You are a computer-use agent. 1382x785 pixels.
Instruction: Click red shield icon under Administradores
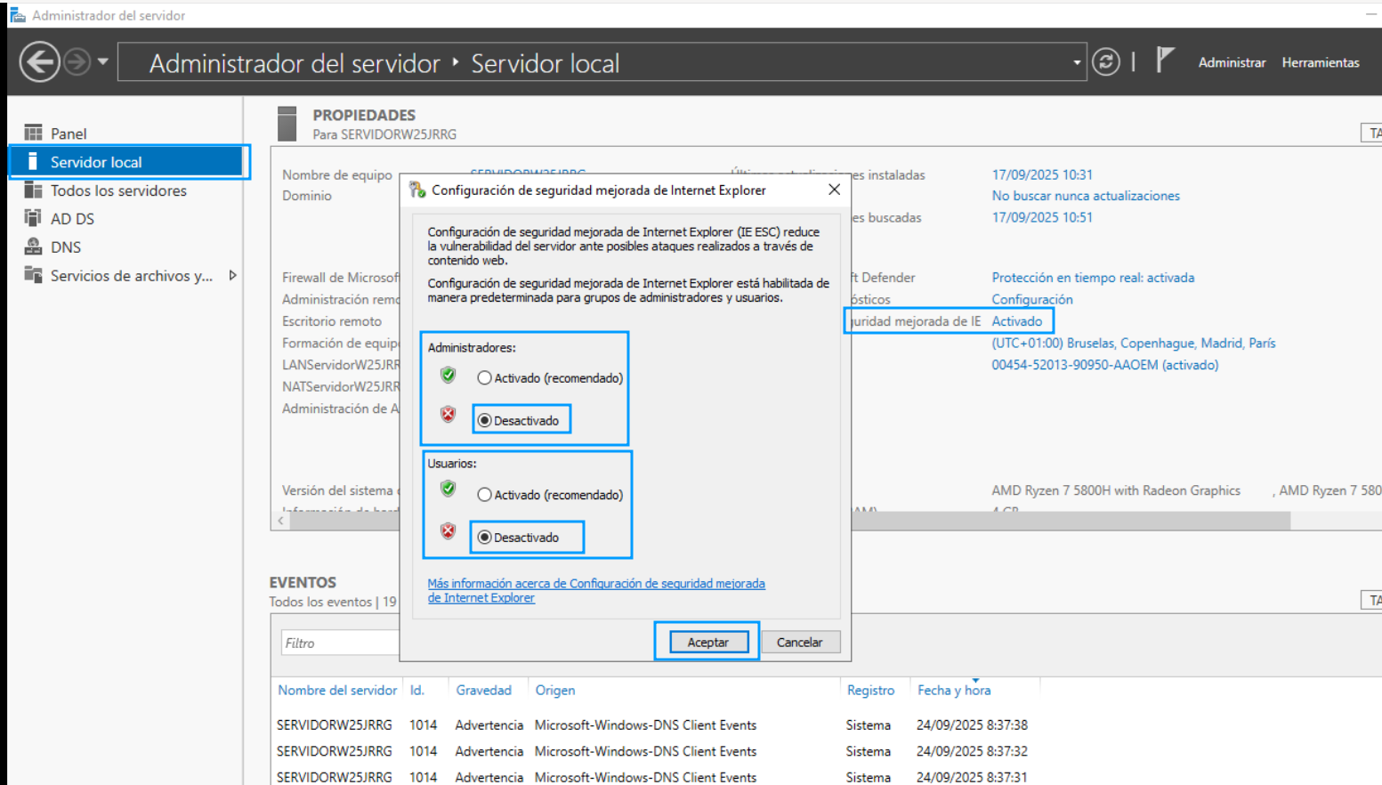[449, 414]
